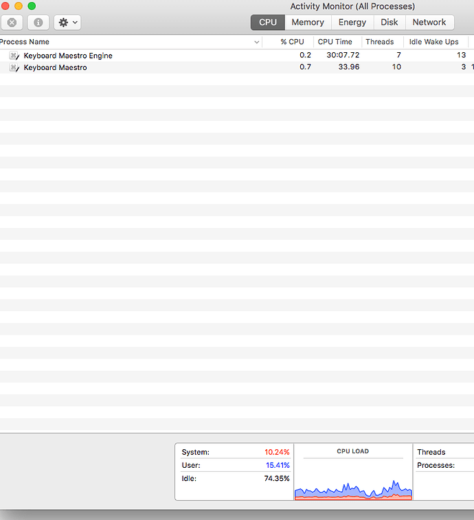Click the Idle Wake Ups value 13

[x=462, y=55]
